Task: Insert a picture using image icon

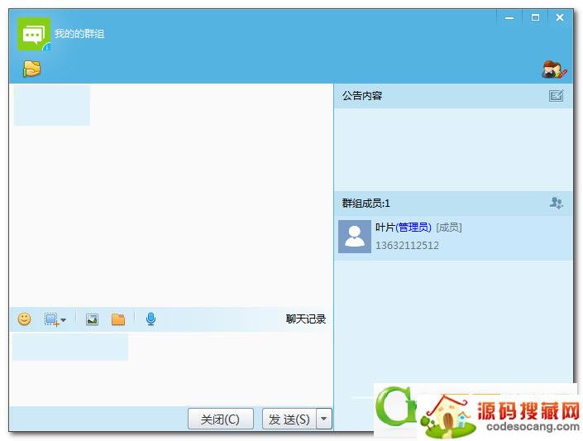Action: [x=92, y=319]
